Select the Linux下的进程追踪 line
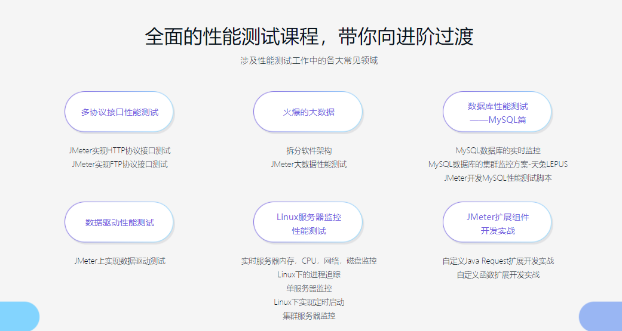 point(308,275)
